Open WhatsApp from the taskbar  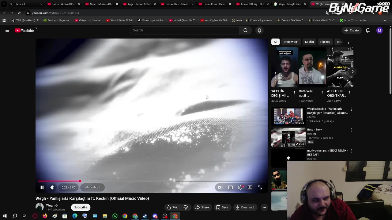click(115, 216)
